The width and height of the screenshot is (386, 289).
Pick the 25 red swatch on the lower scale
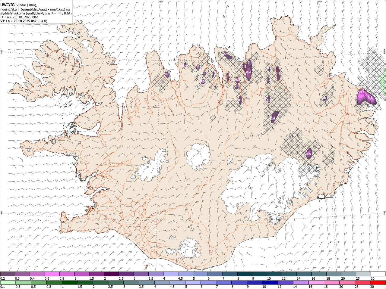click(x=363, y=282)
